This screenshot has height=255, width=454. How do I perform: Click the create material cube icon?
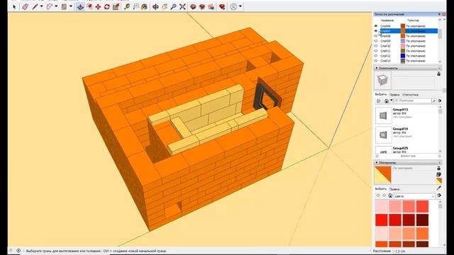point(439,174)
